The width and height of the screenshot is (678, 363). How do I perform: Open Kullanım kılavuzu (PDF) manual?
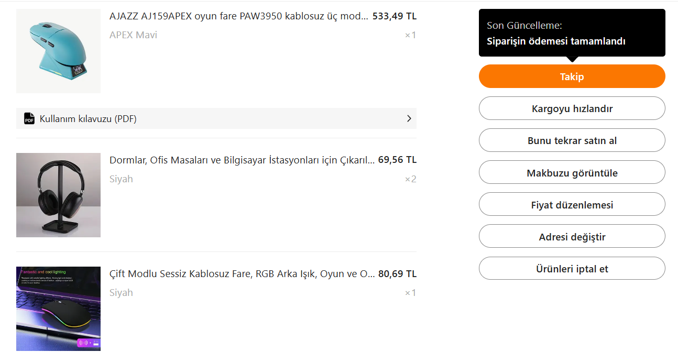[x=88, y=119]
